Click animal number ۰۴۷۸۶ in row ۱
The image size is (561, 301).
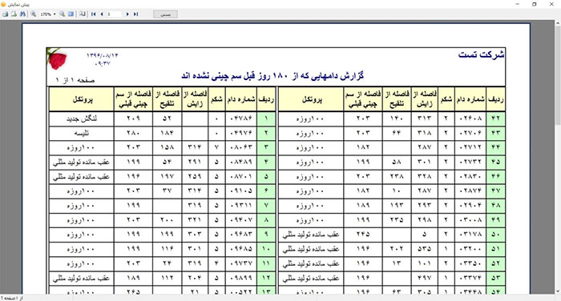click(x=240, y=118)
